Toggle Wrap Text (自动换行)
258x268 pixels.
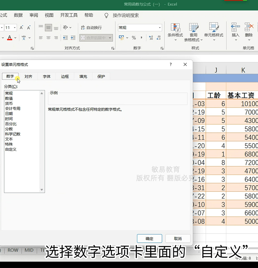coord(91,28)
